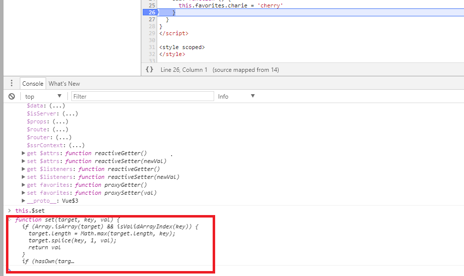Expand the set $listeners reactiveSetter entry
464x276 pixels.
pos(24,177)
